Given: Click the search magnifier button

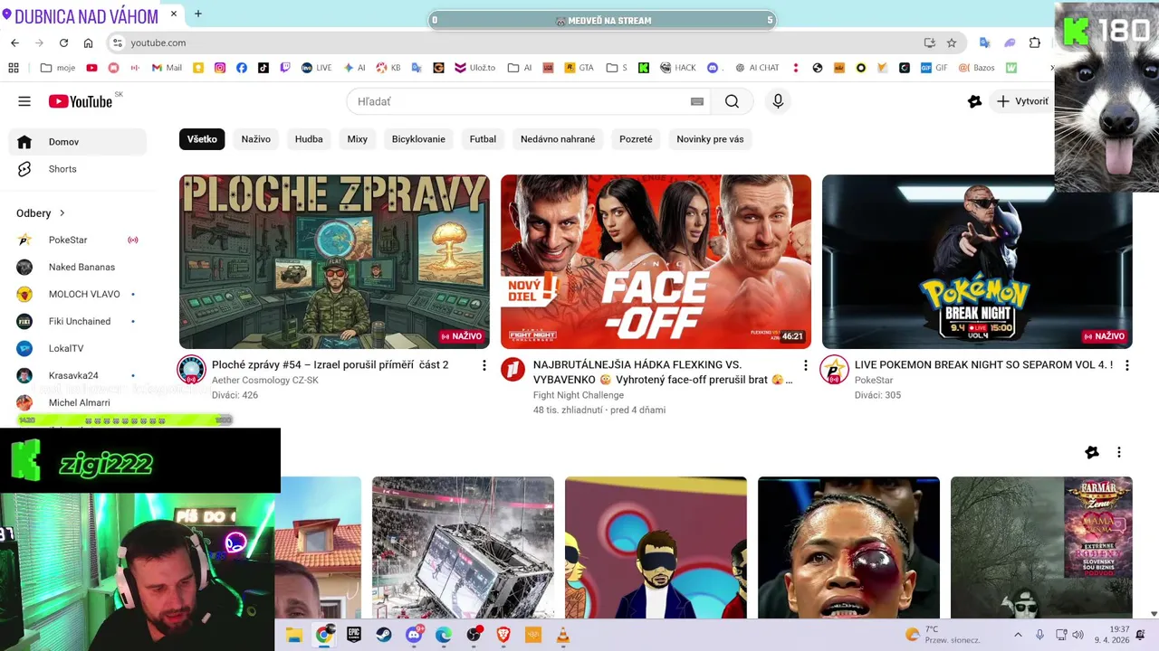Looking at the screenshot, I should pos(732,101).
